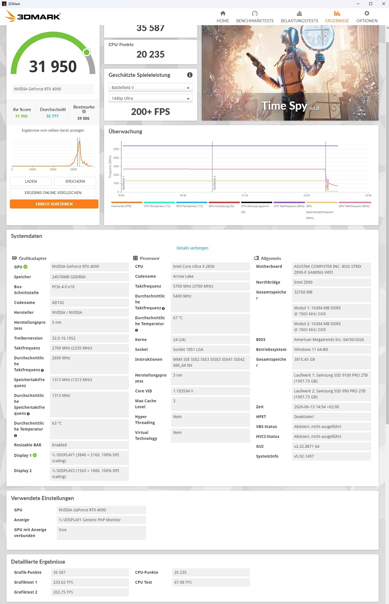This screenshot has width=389, height=604.
Task: Click the Grafiktest 2 marker in the chart
Action: coord(214,182)
